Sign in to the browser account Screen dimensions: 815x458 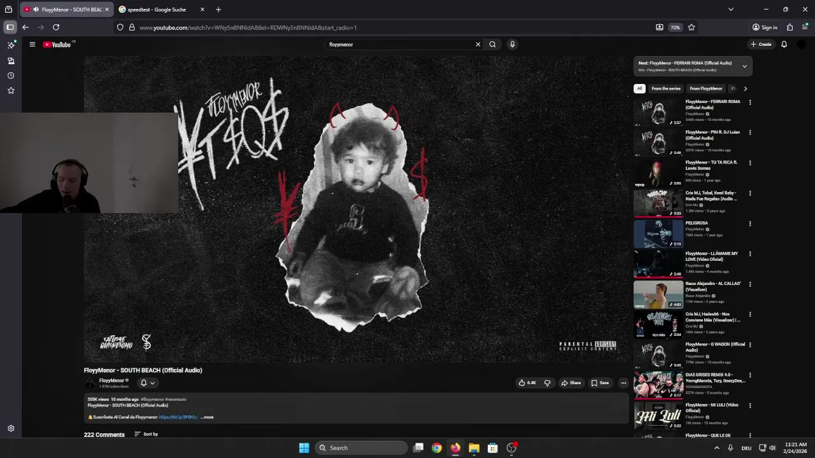[765, 27]
